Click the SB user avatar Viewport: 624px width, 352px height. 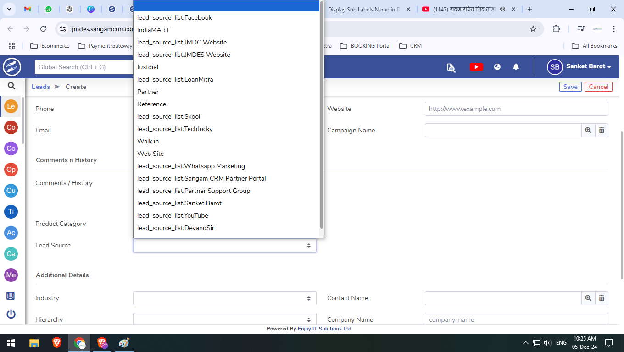[555, 67]
